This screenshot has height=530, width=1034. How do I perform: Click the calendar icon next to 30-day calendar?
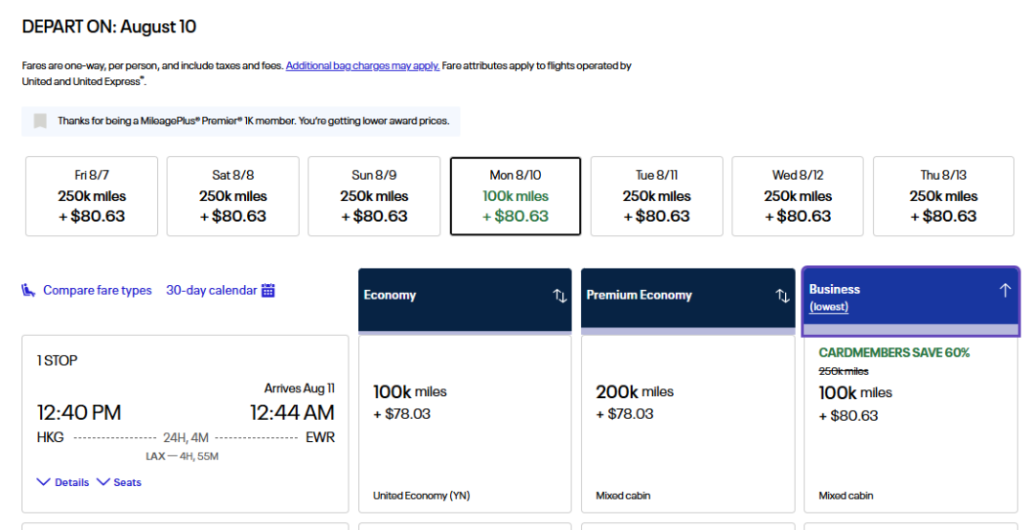268,290
